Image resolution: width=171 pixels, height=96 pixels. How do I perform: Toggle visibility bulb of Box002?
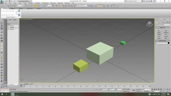8,27
